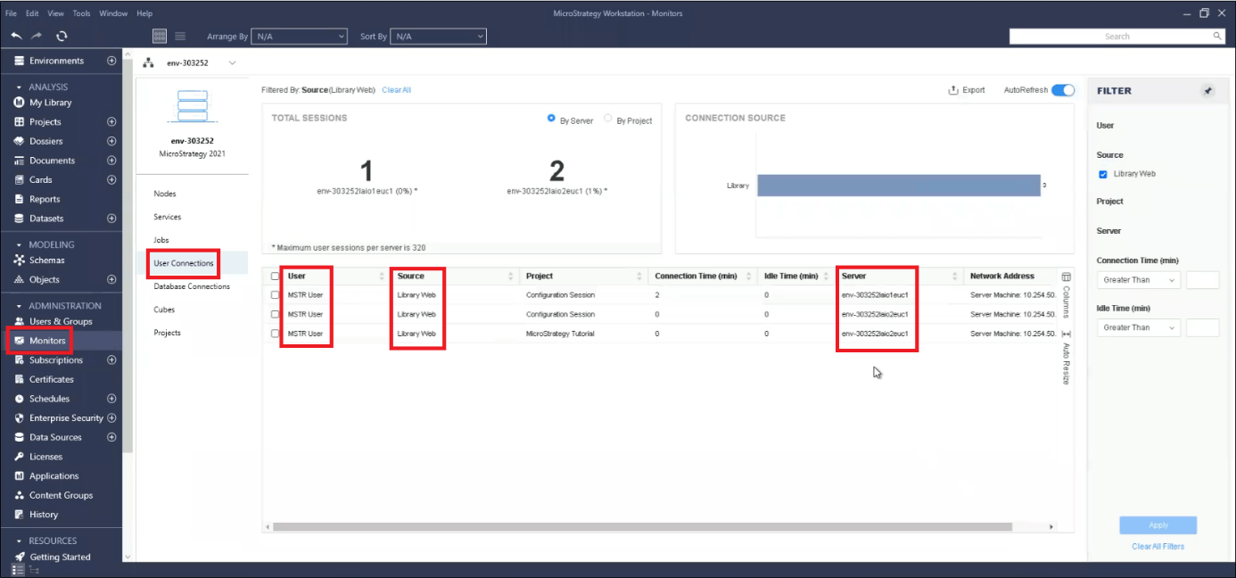This screenshot has height=578, width=1236.
Task: Open the Help menu
Action: tap(144, 13)
